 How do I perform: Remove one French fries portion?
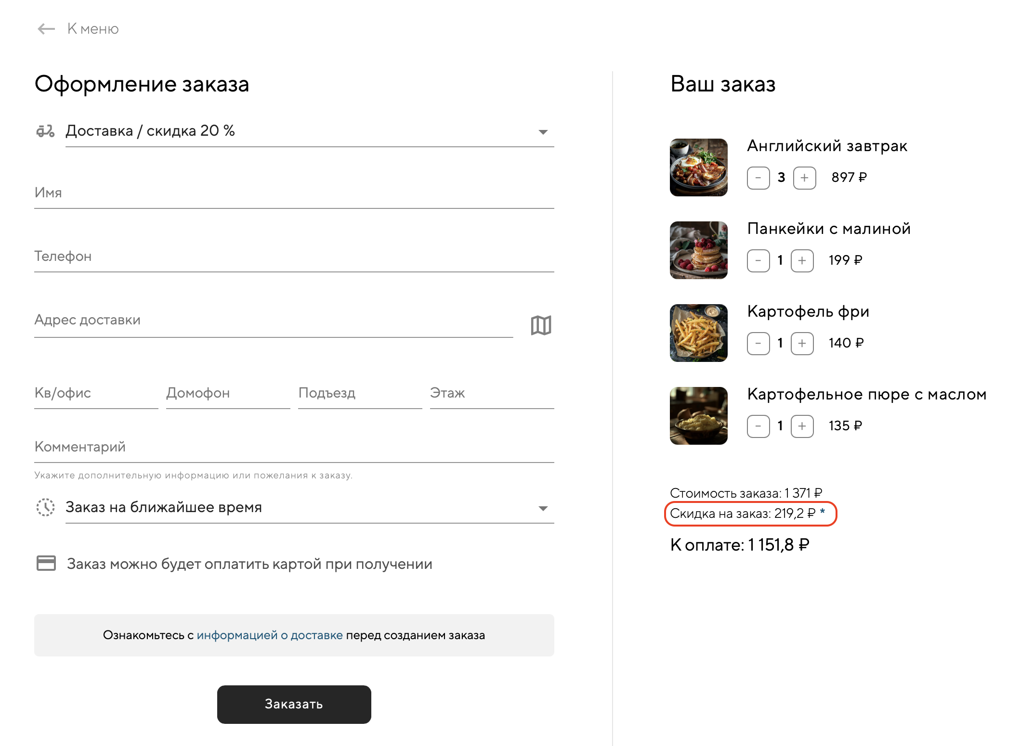(x=758, y=344)
